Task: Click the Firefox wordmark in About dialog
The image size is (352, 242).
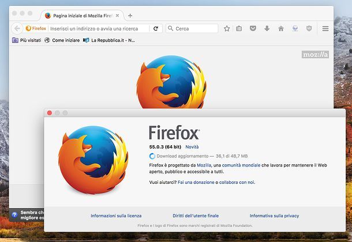Action: tap(174, 133)
